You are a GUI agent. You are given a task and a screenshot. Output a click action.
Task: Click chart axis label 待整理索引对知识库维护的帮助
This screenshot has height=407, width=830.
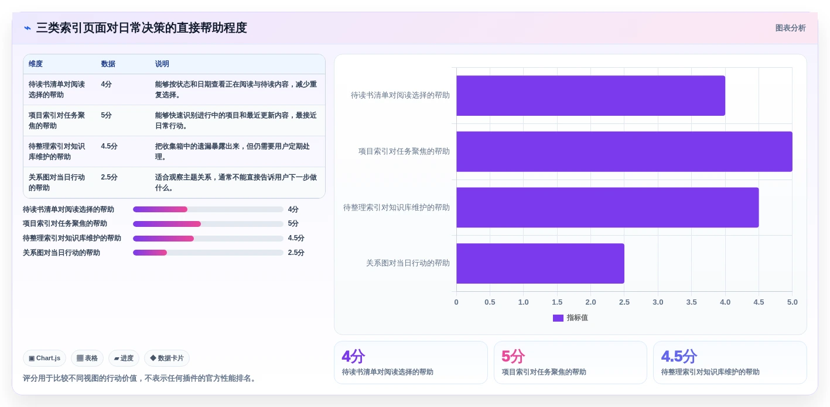coord(397,208)
